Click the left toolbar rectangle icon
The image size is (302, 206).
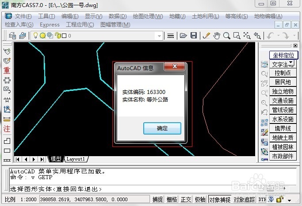(7, 150)
